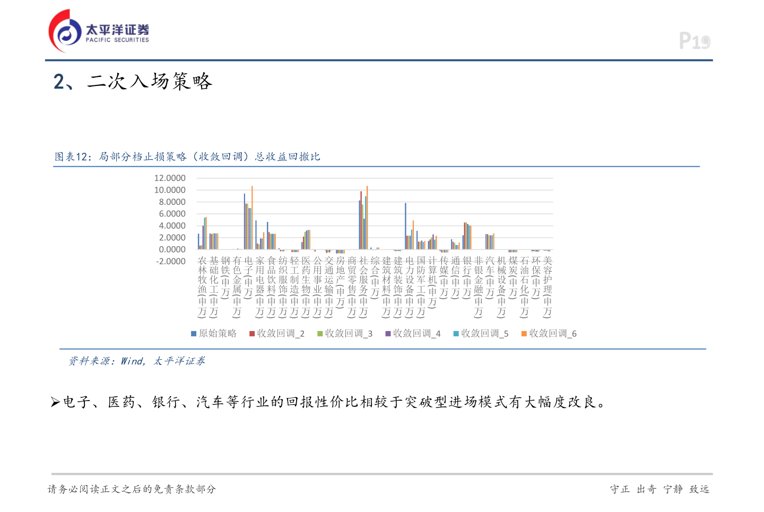Click the purple 收敛回调_4 legend swatch
Image resolution: width=764 pixels, height=512 pixels.
(388, 334)
